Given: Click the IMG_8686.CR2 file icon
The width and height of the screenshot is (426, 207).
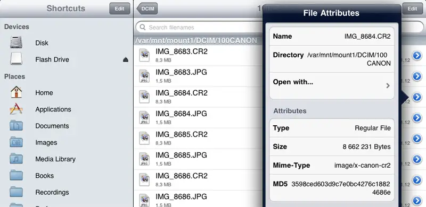Looking at the screenshot, I should pos(144,179).
